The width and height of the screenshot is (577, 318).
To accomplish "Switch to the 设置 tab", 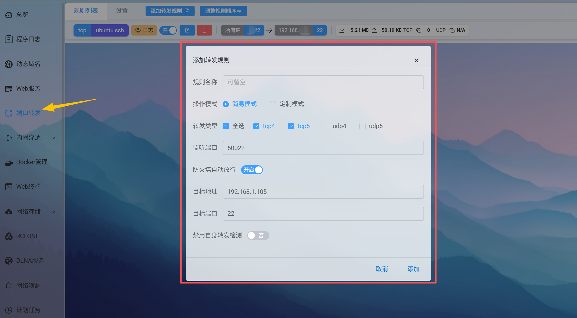I will tap(122, 11).
